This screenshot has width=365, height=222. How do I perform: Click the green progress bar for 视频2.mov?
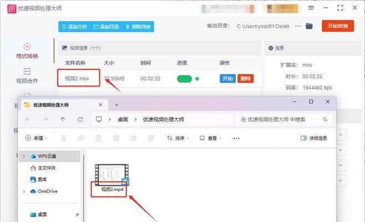tap(184, 79)
